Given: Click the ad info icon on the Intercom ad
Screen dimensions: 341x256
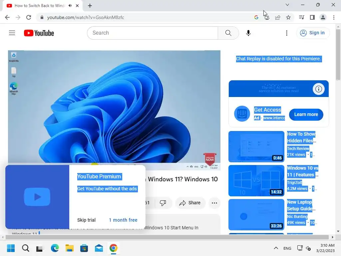Looking at the screenshot, I should click(x=319, y=89).
